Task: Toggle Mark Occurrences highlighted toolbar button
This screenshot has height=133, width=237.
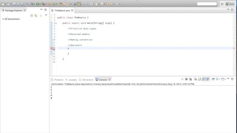Action: click(79, 4)
